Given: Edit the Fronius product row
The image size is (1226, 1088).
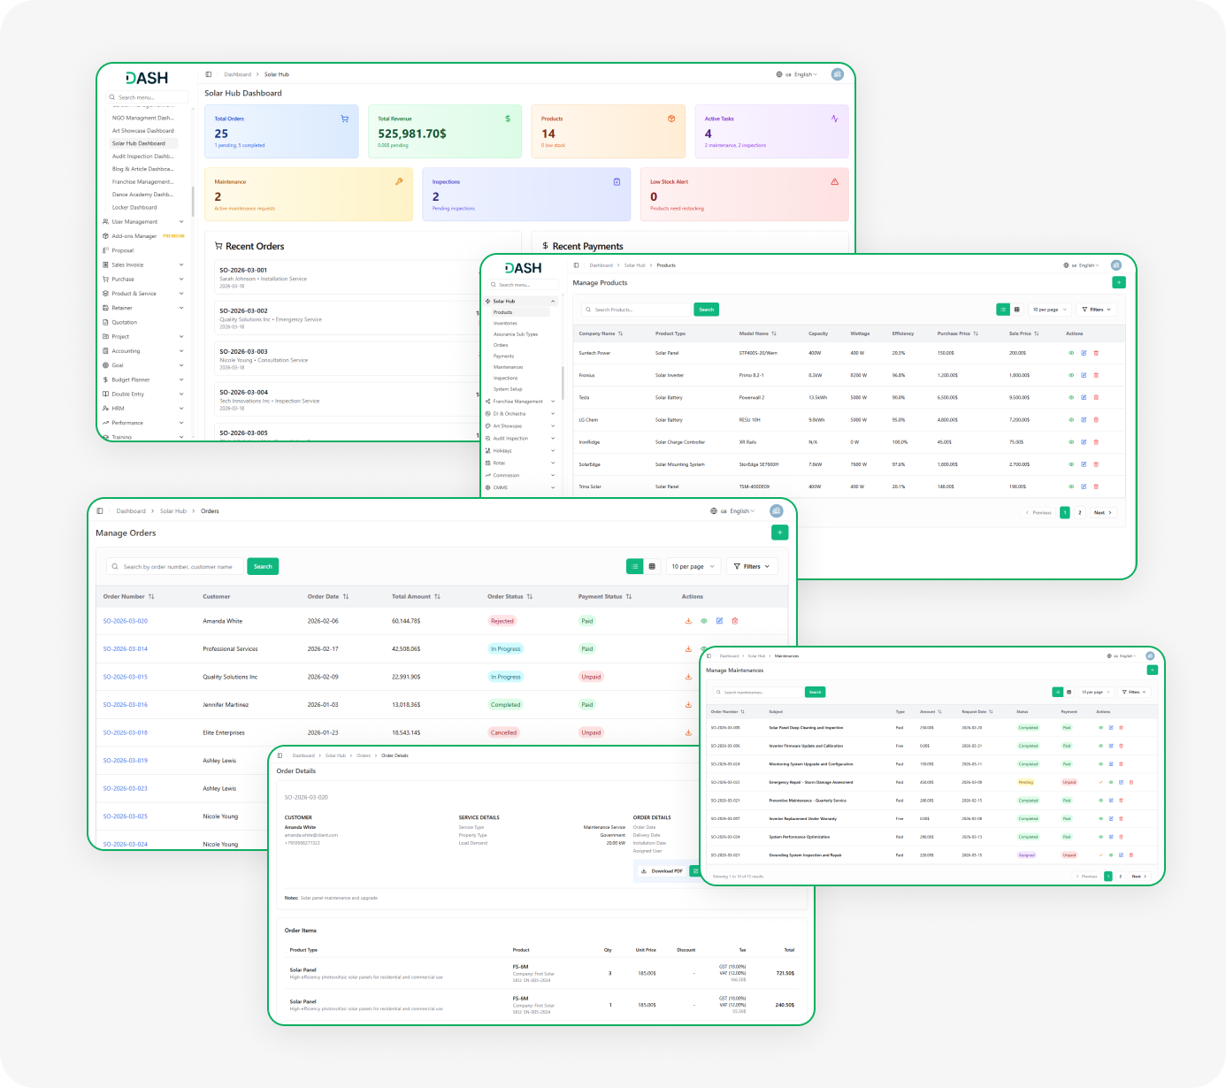Looking at the screenshot, I should [x=1084, y=375].
